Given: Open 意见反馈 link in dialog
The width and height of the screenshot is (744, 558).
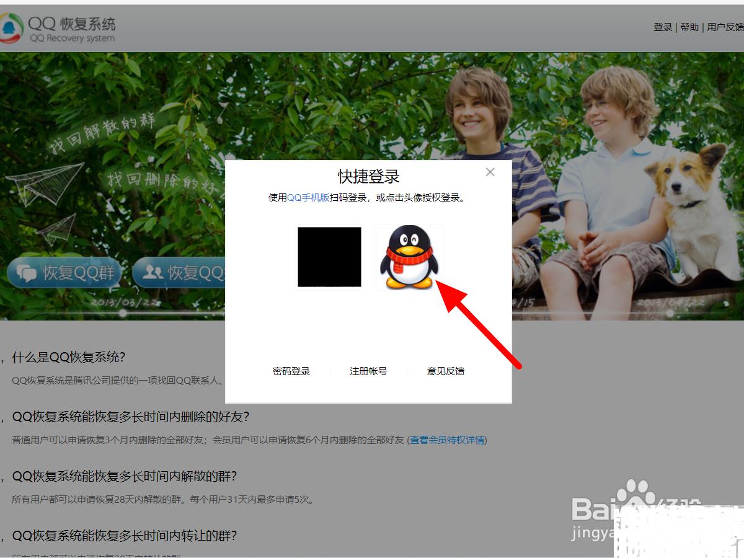Looking at the screenshot, I should point(446,371).
